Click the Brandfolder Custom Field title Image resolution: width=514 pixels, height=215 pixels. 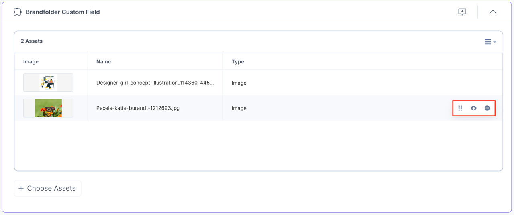tap(63, 12)
